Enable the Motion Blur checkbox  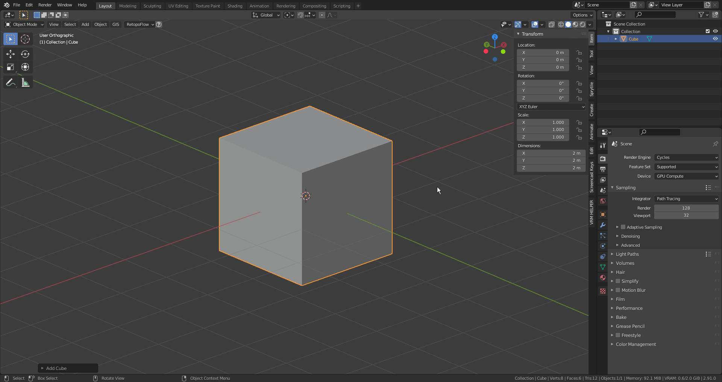[x=618, y=290]
